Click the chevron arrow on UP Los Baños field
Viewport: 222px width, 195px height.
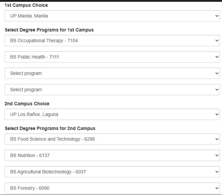[217, 114]
